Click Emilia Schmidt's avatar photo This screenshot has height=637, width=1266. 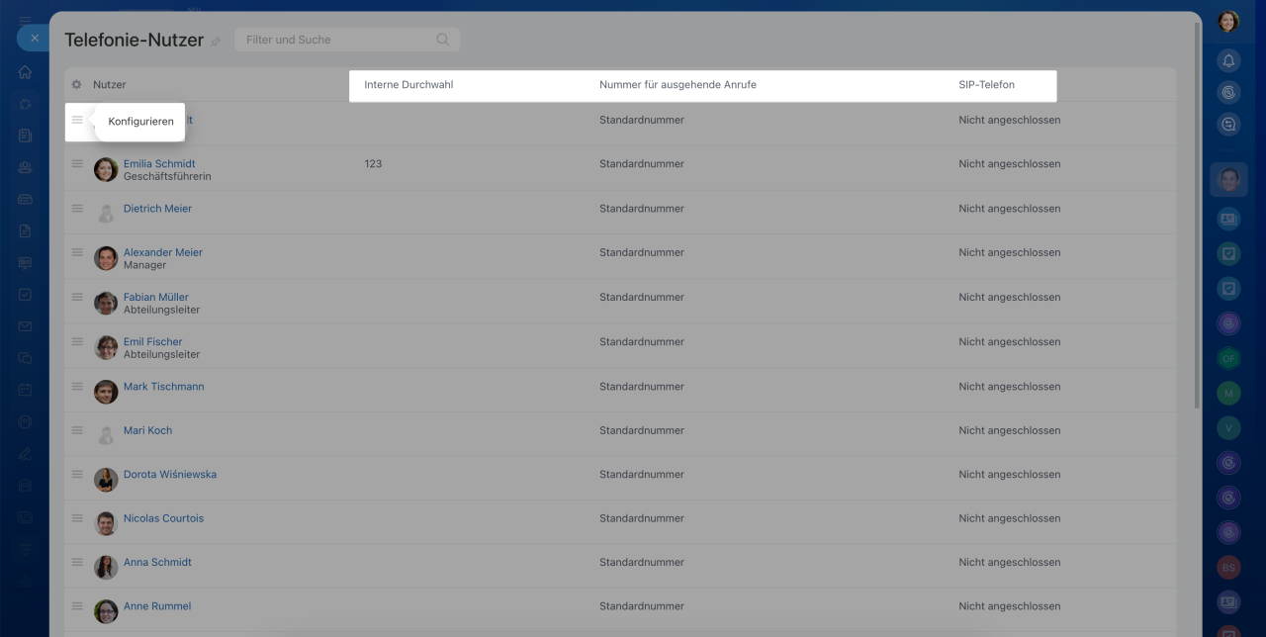(106, 170)
